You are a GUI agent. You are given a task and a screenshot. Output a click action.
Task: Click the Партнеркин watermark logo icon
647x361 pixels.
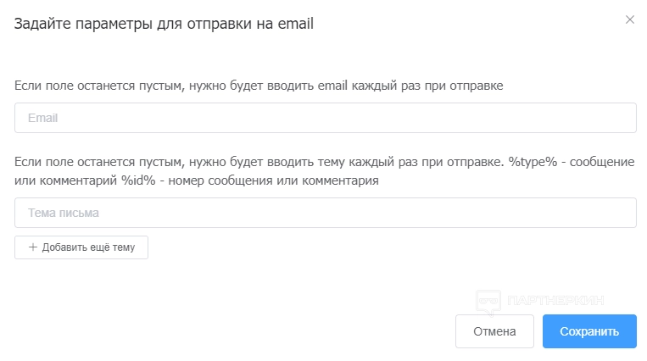tap(487, 300)
